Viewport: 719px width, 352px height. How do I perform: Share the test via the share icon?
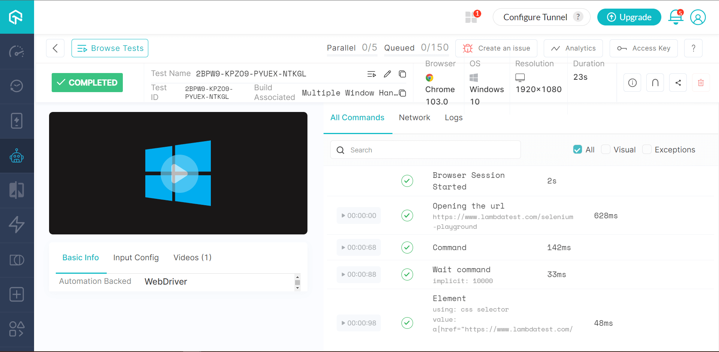(x=678, y=82)
